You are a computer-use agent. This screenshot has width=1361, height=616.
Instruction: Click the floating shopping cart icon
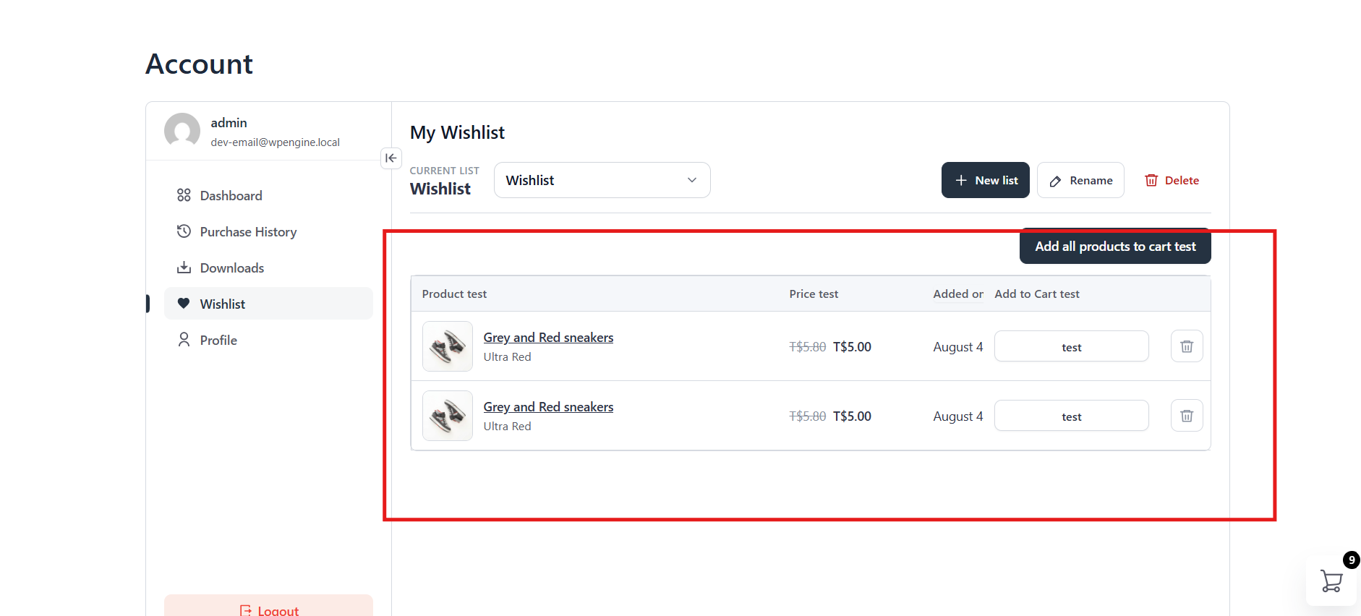pyautogui.click(x=1331, y=581)
